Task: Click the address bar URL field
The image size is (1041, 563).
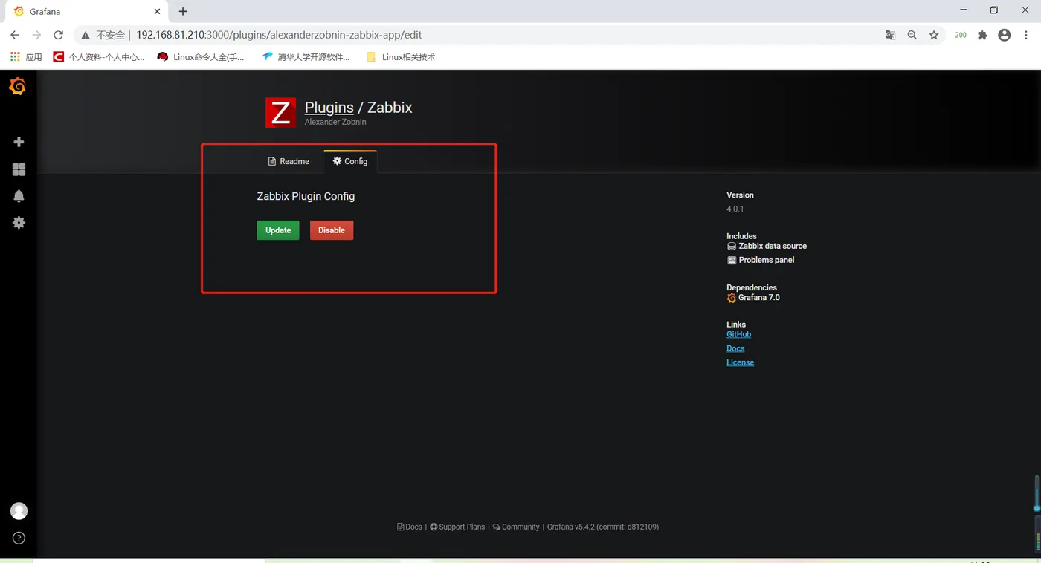Action: click(x=476, y=35)
